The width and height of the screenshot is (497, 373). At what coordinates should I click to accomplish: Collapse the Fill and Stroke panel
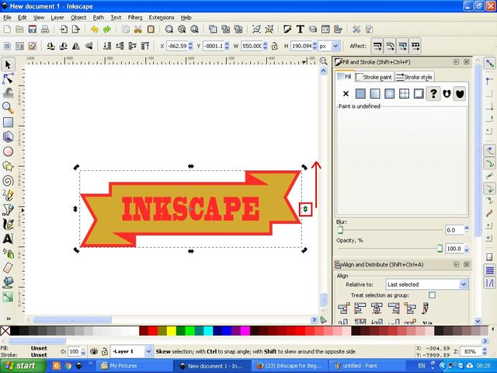coord(456,62)
